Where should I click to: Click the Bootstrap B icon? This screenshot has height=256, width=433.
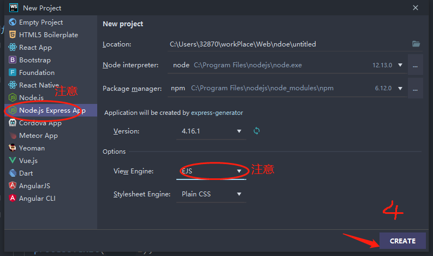click(x=13, y=60)
